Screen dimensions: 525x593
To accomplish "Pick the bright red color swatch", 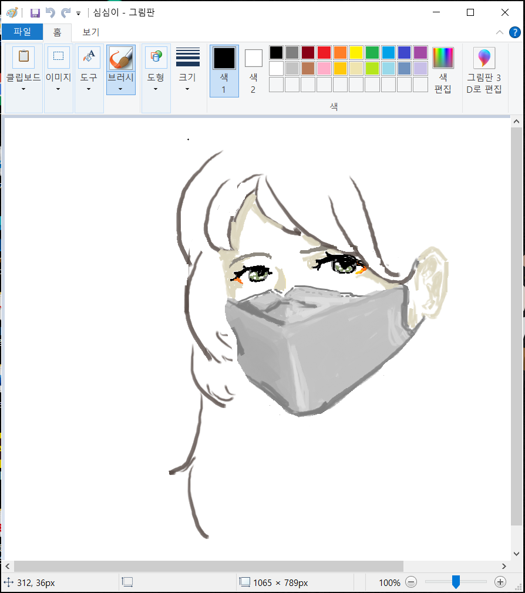I will (324, 53).
